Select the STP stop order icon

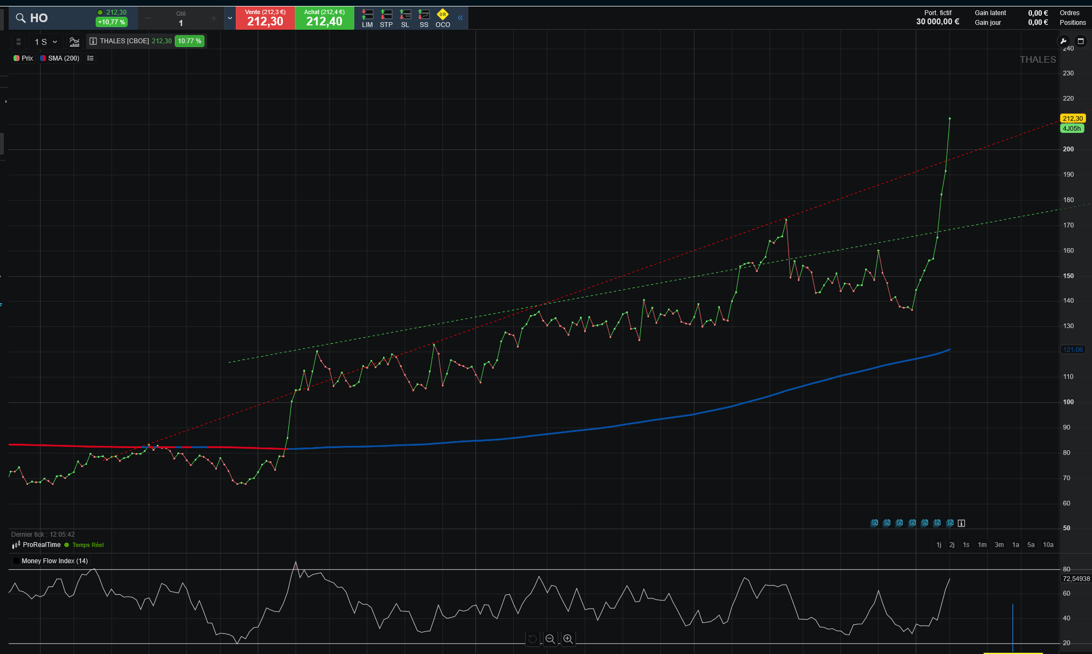[x=386, y=18]
